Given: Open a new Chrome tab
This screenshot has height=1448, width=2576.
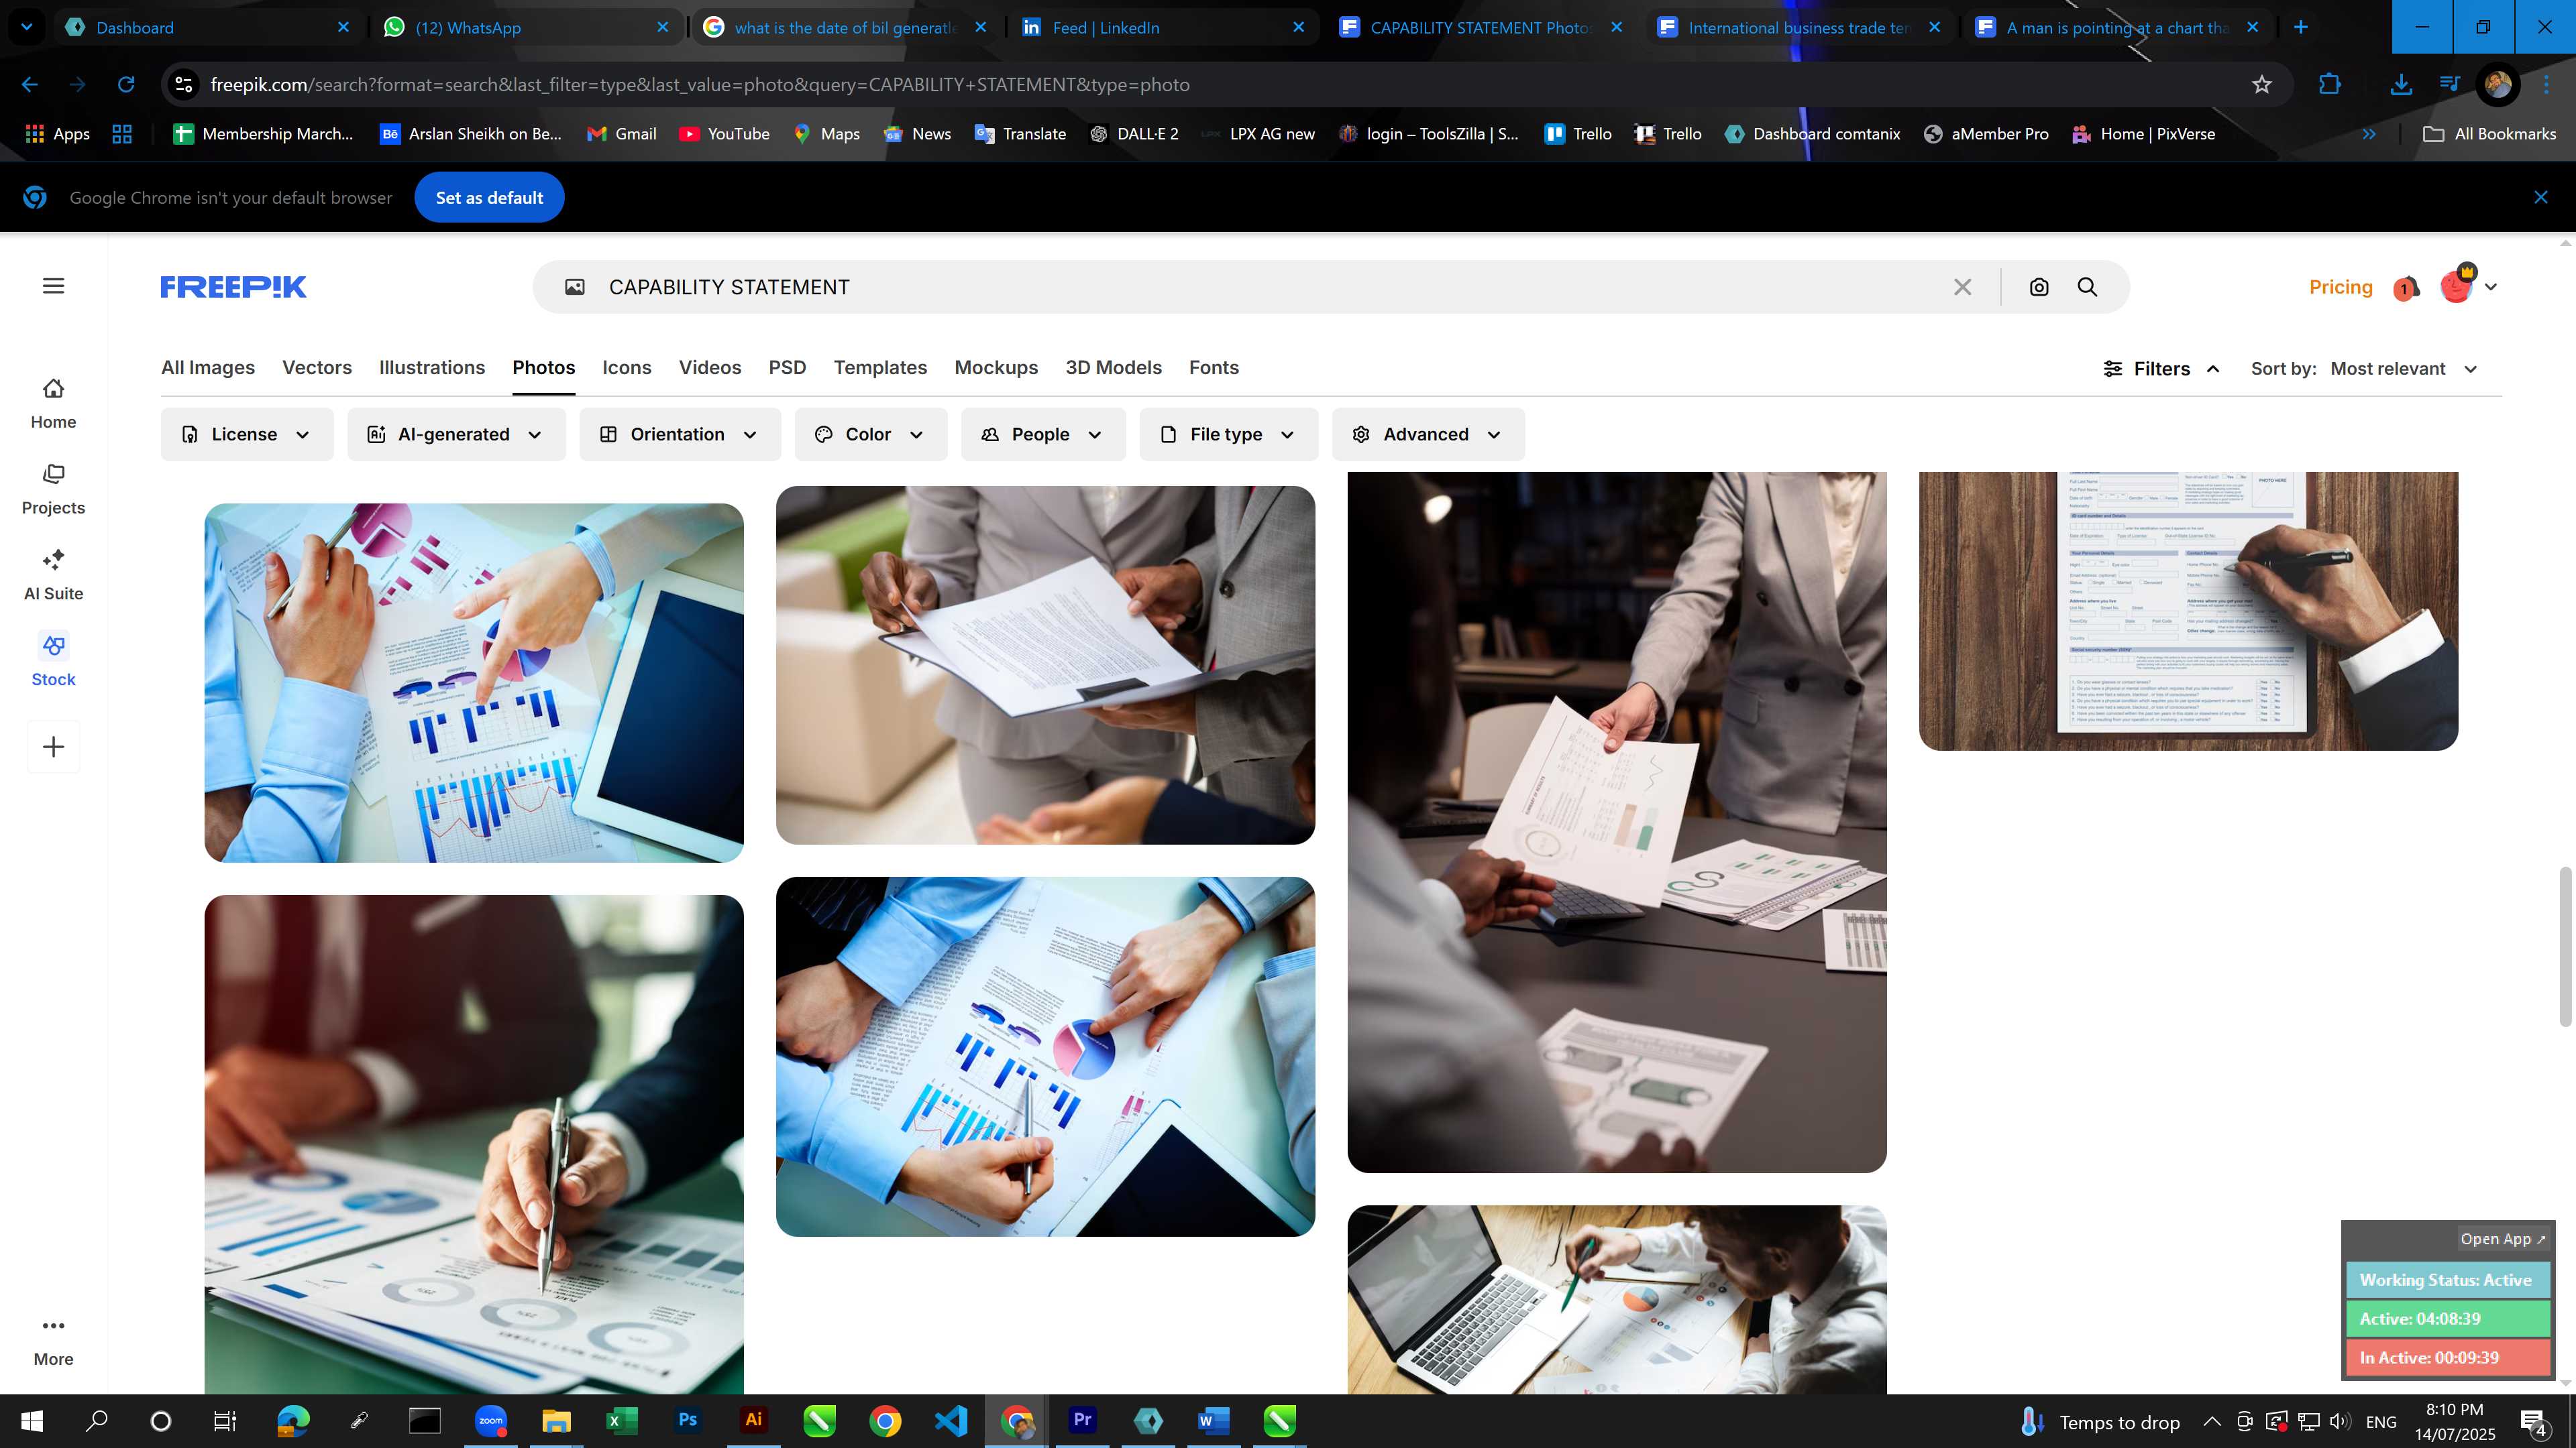Looking at the screenshot, I should pyautogui.click(x=2301, y=27).
